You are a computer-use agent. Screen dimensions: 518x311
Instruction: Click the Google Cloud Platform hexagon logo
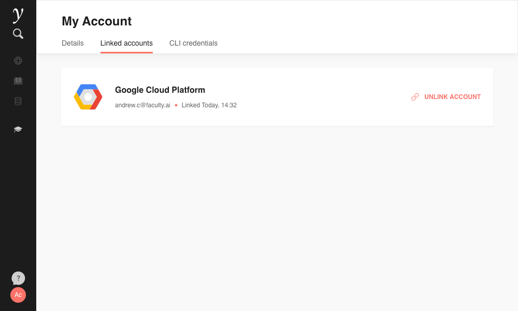coord(88,97)
